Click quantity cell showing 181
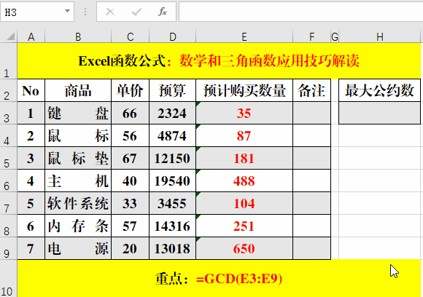 (244, 159)
